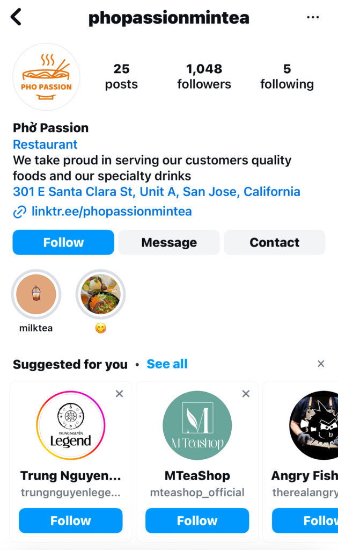
Task: Open the milktea story highlight
Action: click(x=36, y=294)
